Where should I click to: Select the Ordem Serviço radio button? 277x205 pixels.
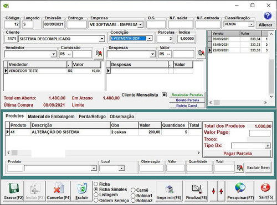pos(96,201)
